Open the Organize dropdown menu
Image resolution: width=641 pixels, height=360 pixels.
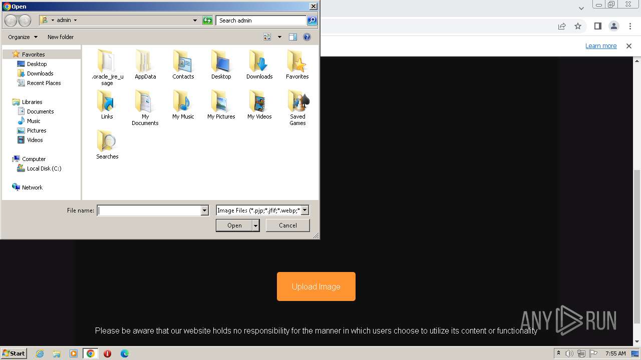(23, 37)
